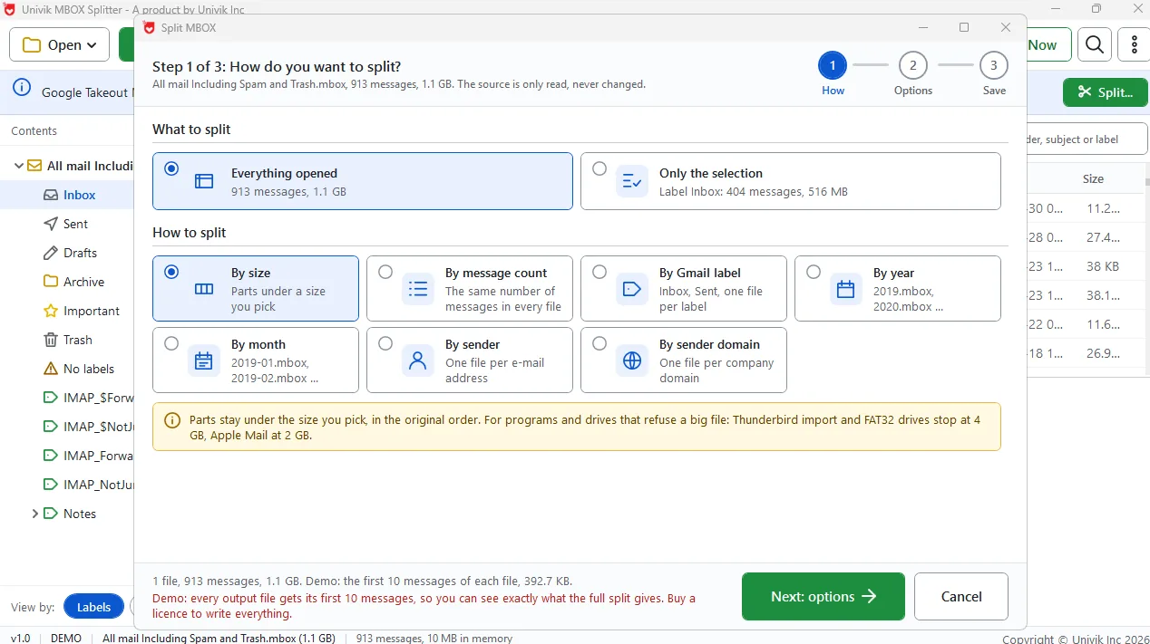Pick the By sender domain radio button
Viewport: 1150px width, 644px height.
[x=599, y=343]
